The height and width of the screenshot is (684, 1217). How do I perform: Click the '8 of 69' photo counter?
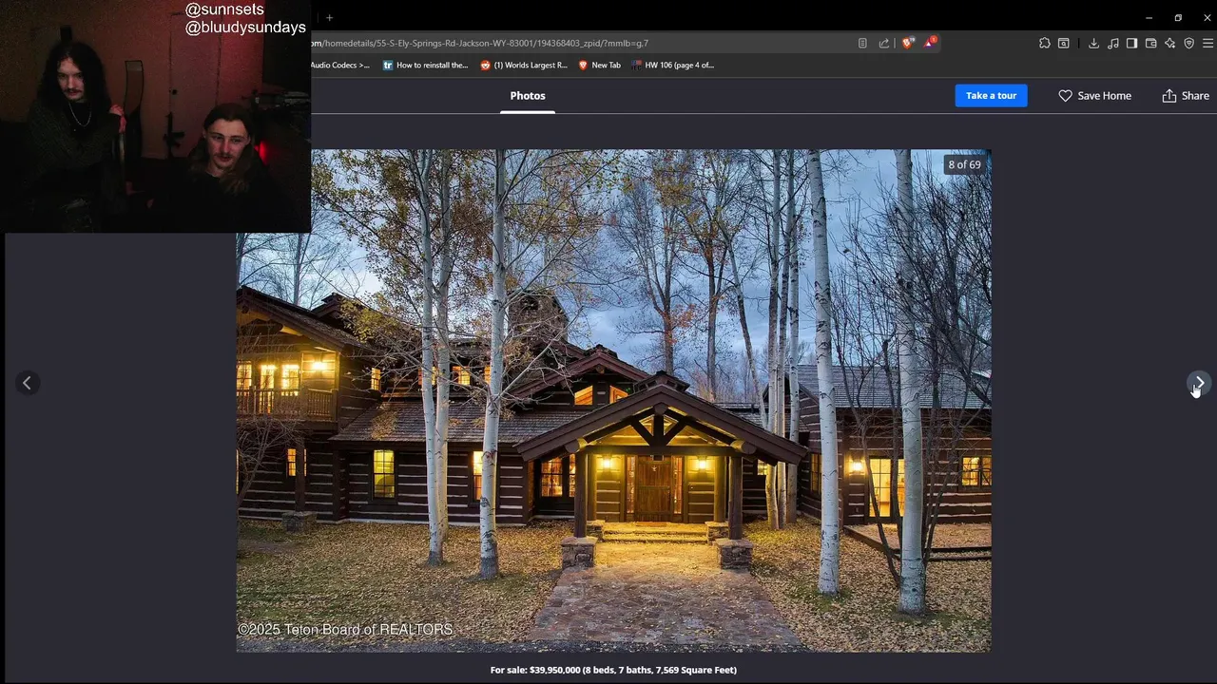tap(964, 164)
